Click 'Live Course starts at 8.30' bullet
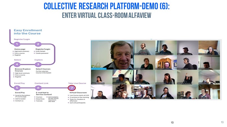Viewport: 227px width, 127px height. pyautogui.click(x=79, y=95)
